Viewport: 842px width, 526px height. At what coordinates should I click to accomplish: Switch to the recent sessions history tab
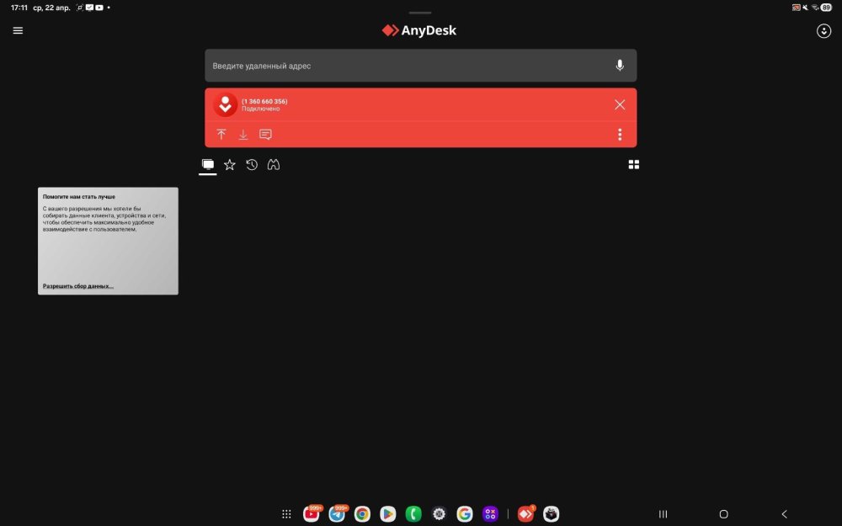coord(252,165)
